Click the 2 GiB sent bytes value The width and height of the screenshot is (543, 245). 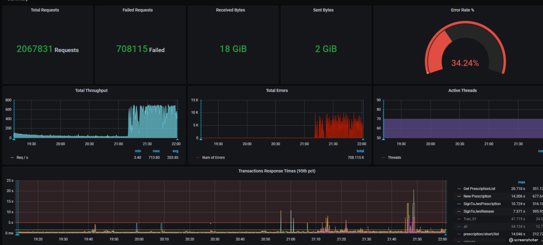[326, 49]
